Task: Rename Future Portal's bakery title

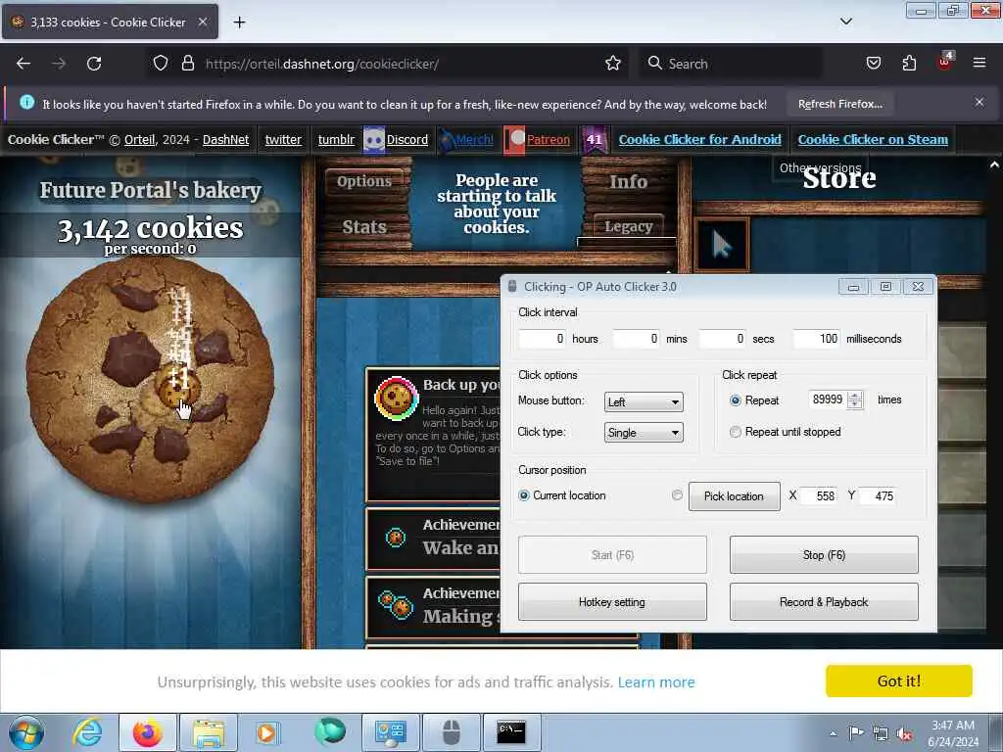Action: tap(151, 190)
